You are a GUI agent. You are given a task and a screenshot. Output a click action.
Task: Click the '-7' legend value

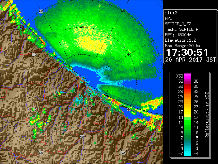[x=181, y=153]
